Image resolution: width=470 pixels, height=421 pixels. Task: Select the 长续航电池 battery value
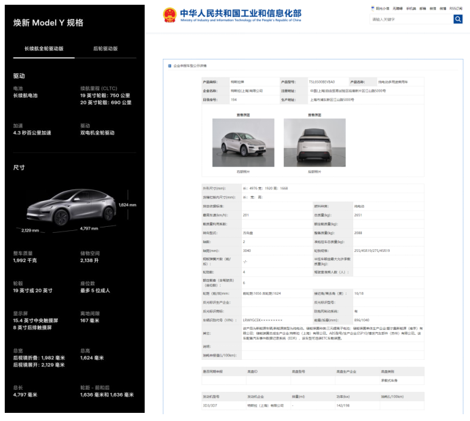point(25,96)
